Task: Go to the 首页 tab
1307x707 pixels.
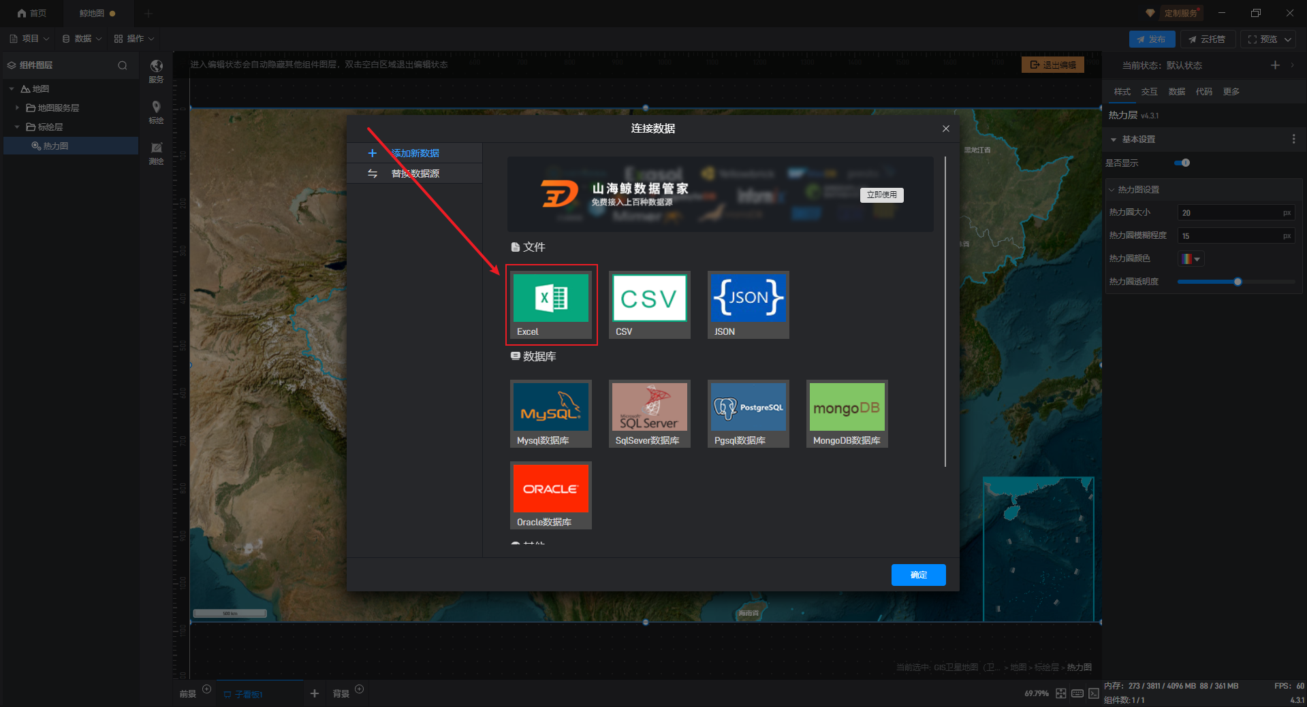Action: 32,13
